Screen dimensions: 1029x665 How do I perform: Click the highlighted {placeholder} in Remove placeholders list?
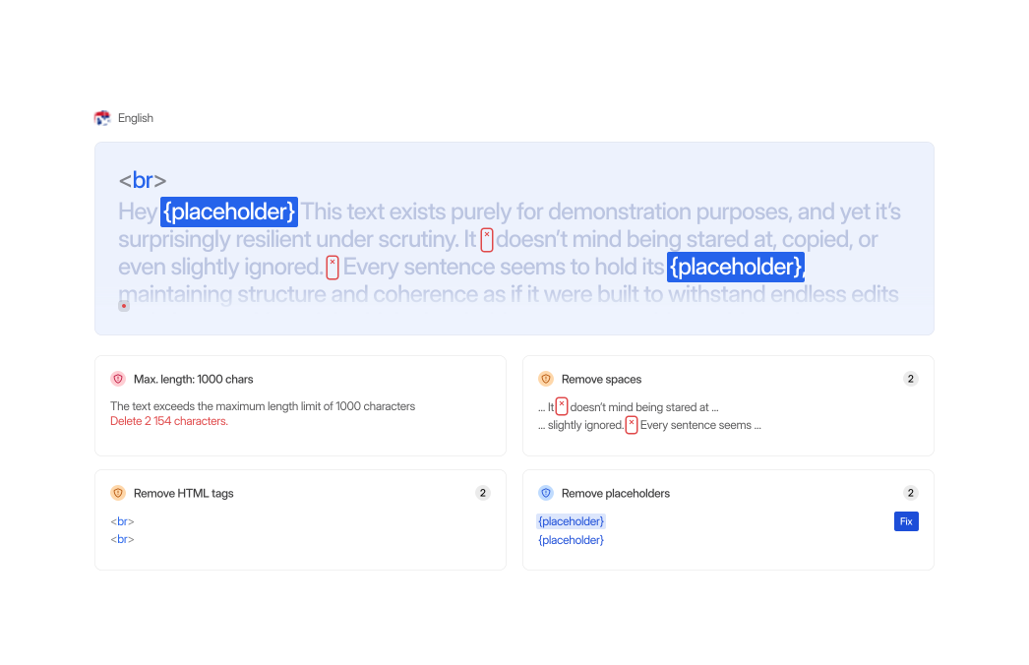(571, 521)
